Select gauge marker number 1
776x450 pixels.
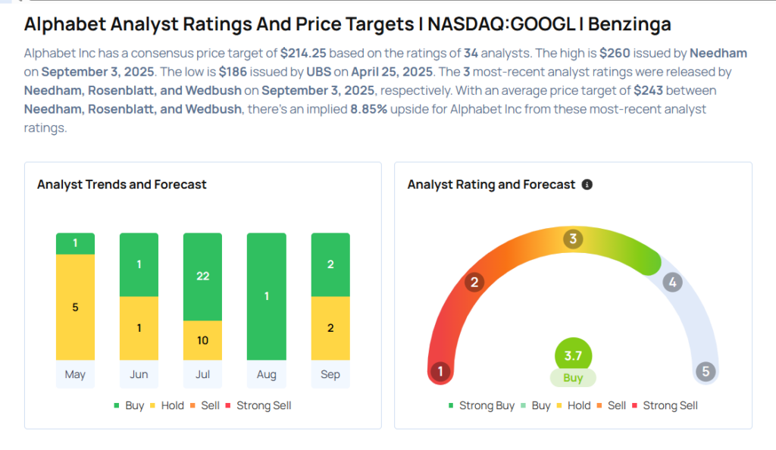click(440, 371)
